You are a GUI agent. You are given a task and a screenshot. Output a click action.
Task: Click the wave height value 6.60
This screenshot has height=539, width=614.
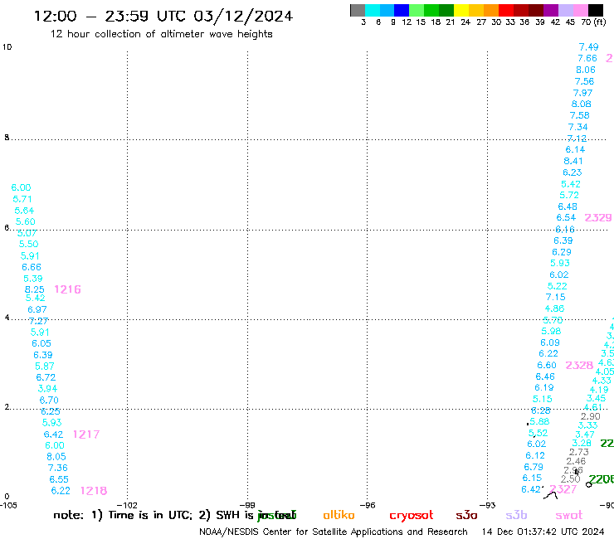pos(547,365)
